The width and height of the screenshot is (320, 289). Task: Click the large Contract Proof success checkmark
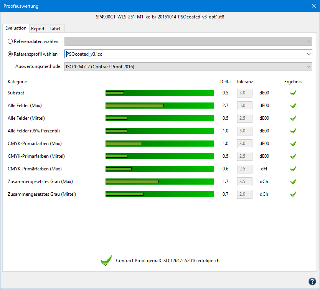click(x=106, y=261)
